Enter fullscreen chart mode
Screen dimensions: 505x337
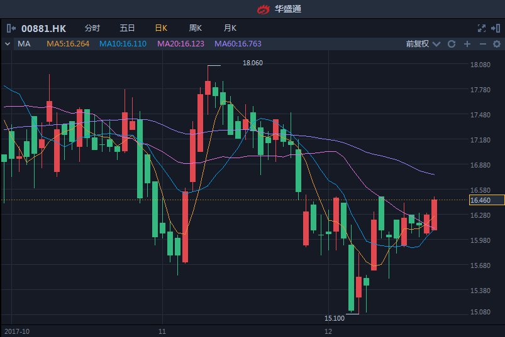click(482, 28)
